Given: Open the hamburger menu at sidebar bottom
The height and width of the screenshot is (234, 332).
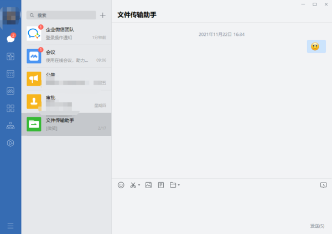Looking at the screenshot, I should click(11, 225).
